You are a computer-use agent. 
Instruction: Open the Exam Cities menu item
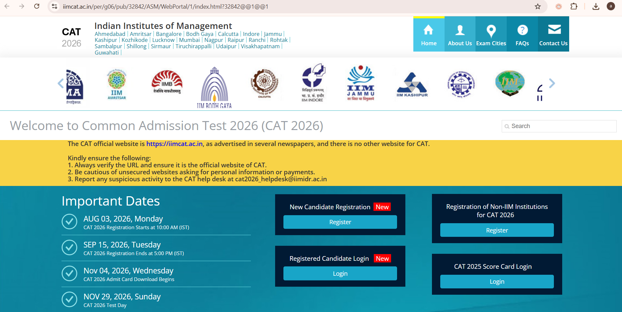click(x=491, y=35)
